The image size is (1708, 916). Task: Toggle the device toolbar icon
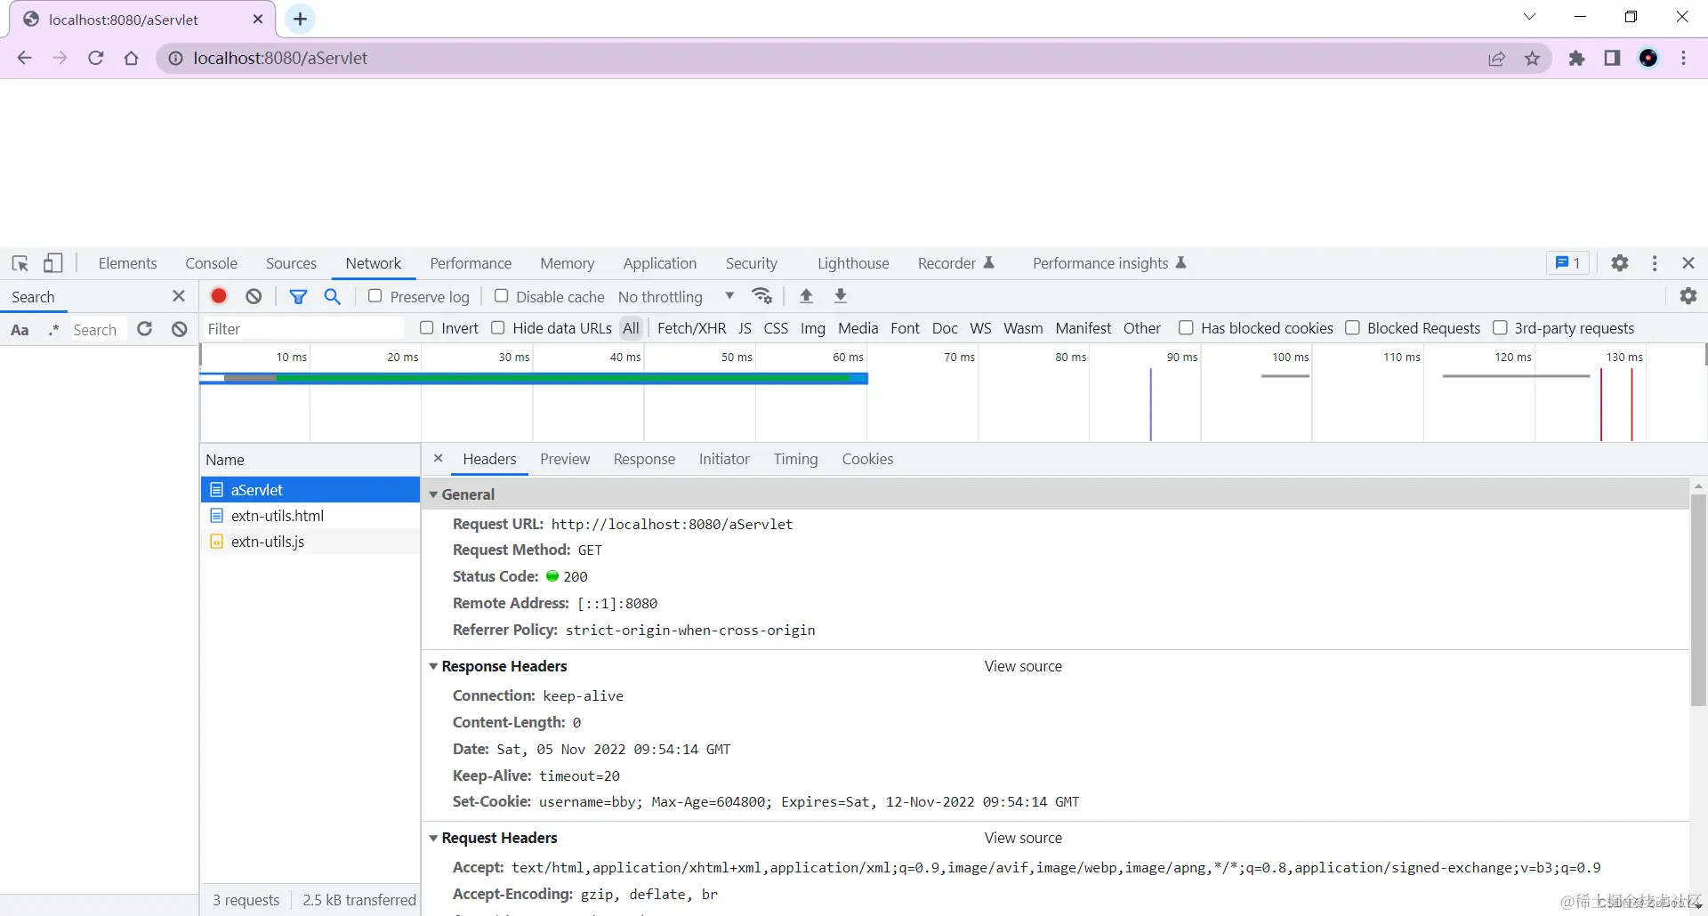pyautogui.click(x=53, y=263)
